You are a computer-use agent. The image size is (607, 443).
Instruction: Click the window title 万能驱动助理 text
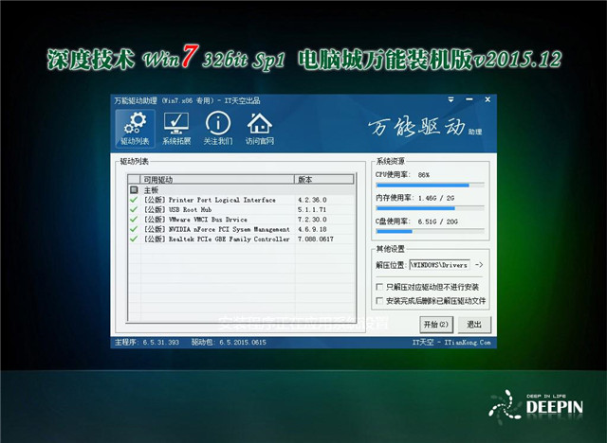(136, 100)
